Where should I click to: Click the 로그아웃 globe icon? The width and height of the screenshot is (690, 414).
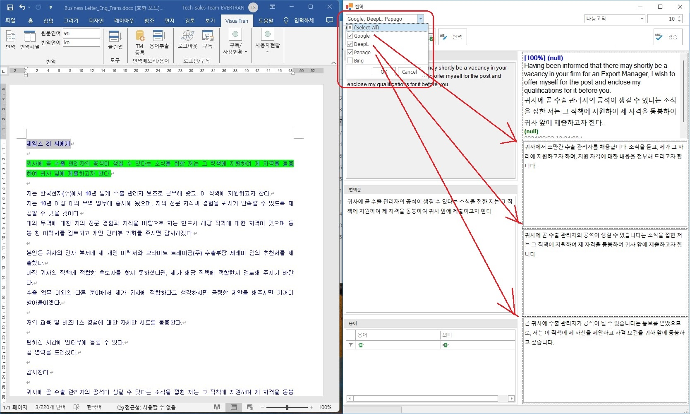187,40
